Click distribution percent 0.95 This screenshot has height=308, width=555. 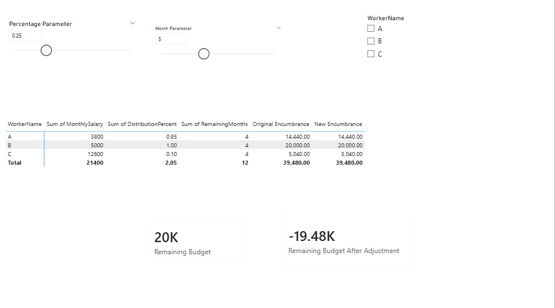(171, 136)
